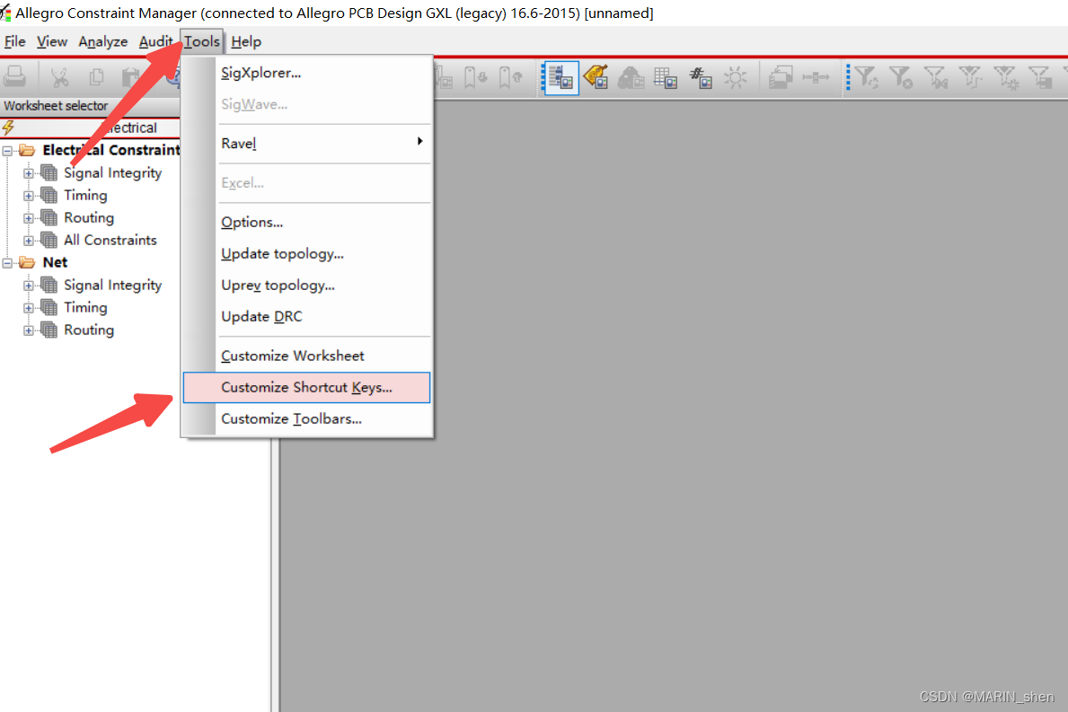Open Customize Shortcut Keys...

point(306,387)
